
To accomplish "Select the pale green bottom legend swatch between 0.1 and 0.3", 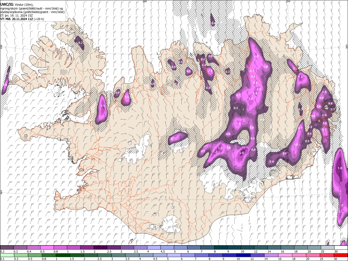I will pyautogui.click(x=7, y=255).
